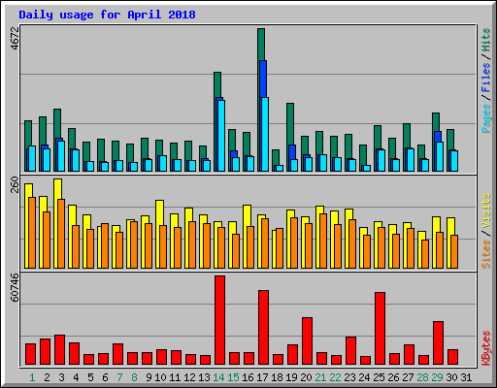The image size is (497, 388).
Task: Select day "15" on the date axis
Action: [x=233, y=377]
